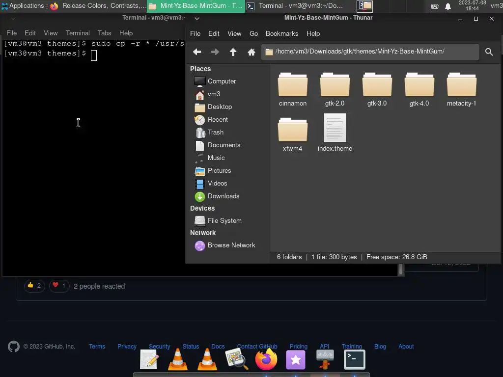
Task: Launch image viewer from dock
Action: click(x=237, y=359)
